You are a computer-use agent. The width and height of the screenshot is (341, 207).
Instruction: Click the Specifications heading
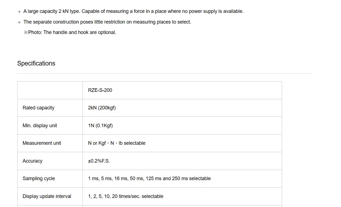pos(36,63)
